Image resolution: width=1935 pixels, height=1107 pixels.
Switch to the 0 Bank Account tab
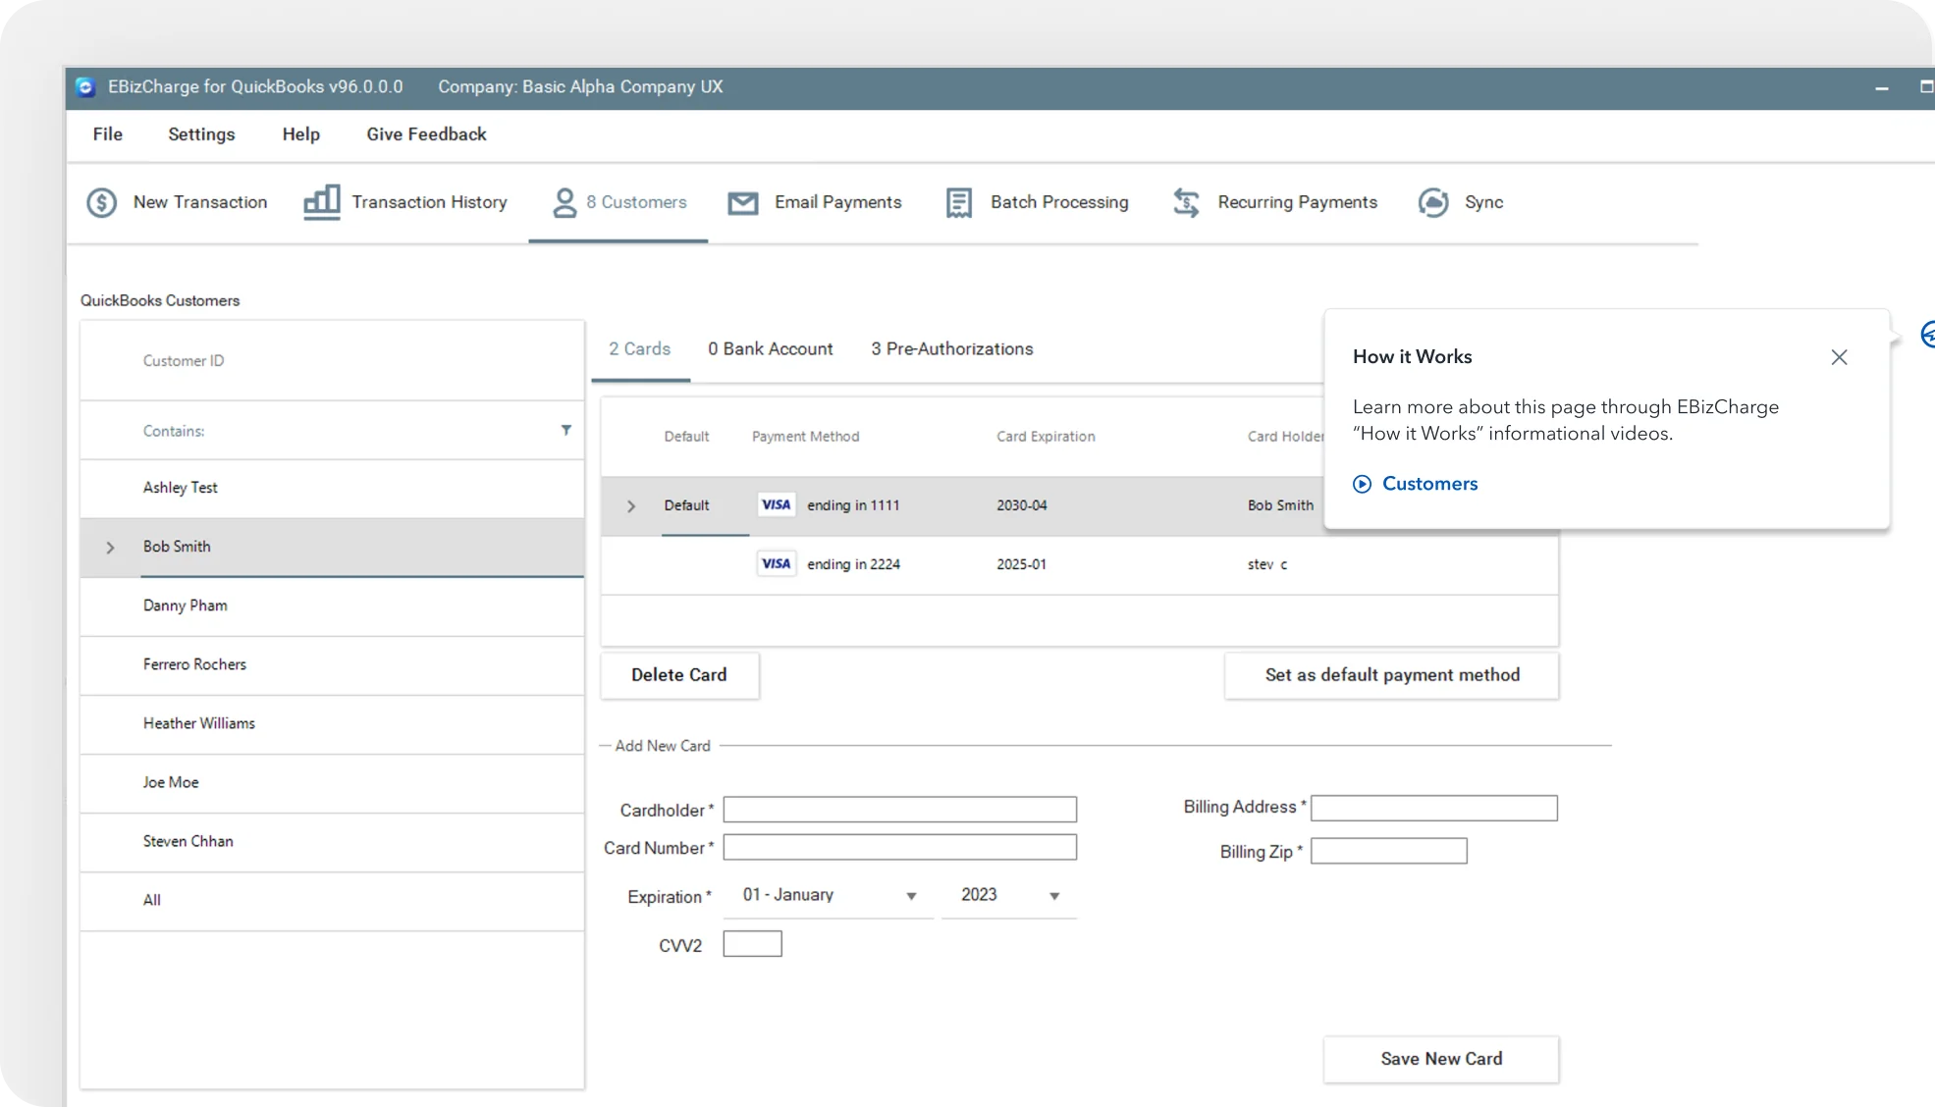tap(771, 348)
